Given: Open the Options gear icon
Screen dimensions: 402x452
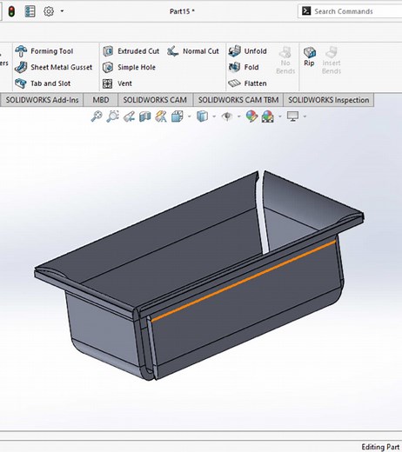Looking at the screenshot, I should [x=49, y=11].
